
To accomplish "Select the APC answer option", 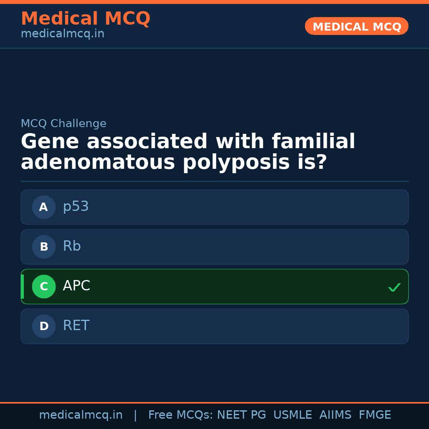I will tap(214, 286).
